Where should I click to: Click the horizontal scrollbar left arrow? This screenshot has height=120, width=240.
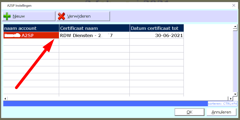[5, 98]
